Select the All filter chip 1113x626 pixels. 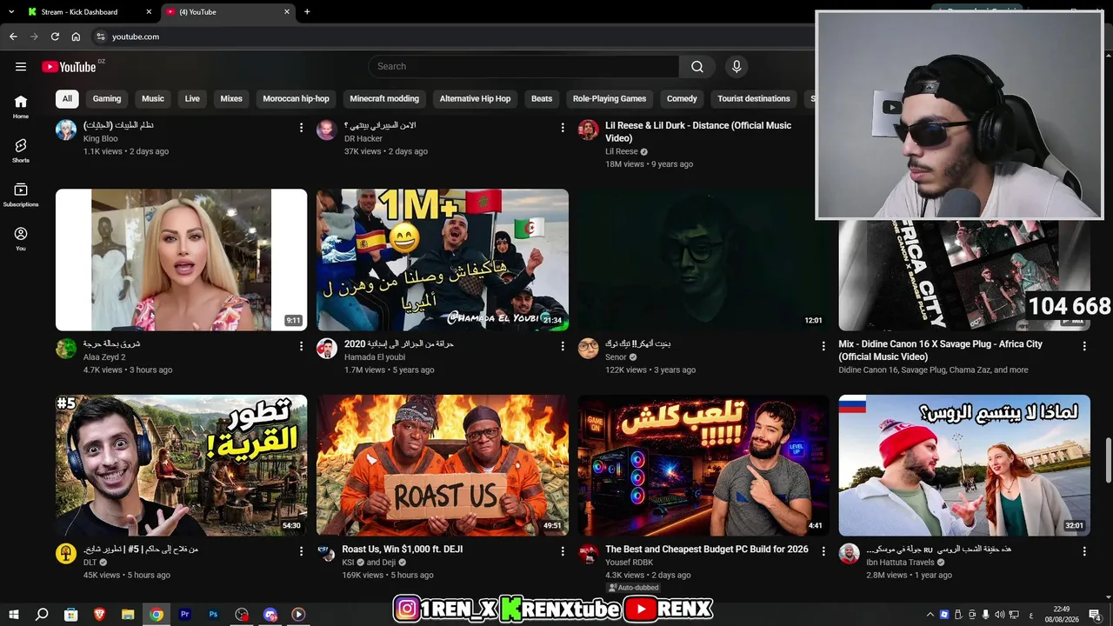pyautogui.click(x=67, y=98)
